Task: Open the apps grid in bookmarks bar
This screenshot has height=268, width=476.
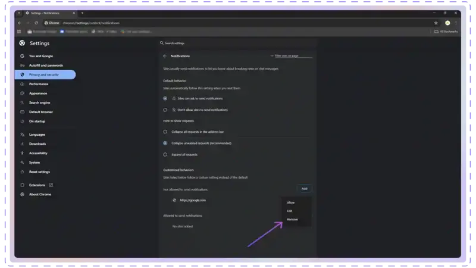Action: (x=20, y=32)
